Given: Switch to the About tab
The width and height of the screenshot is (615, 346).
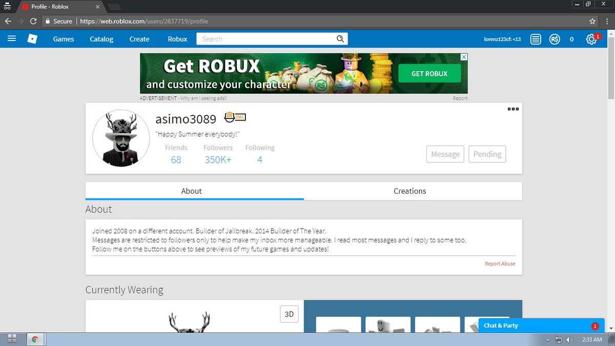Looking at the screenshot, I should click(x=195, y=191).
